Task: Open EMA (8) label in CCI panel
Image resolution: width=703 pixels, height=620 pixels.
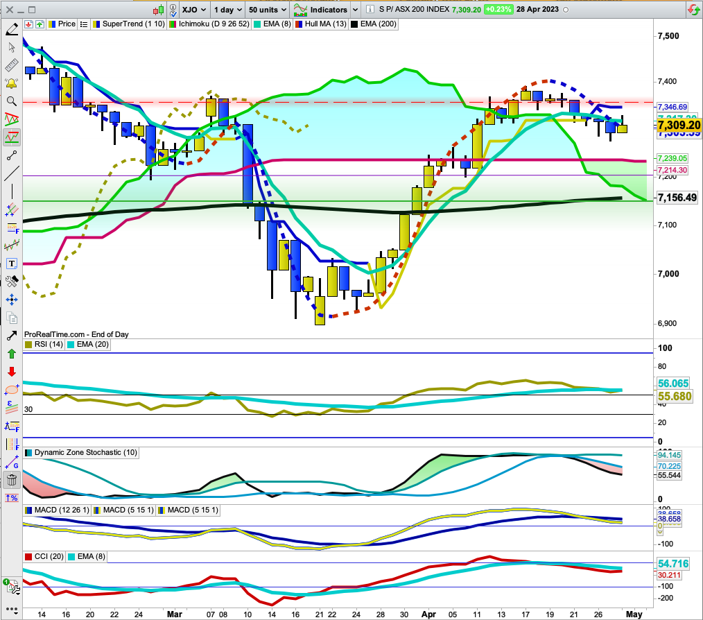Action: pos(87,557)
